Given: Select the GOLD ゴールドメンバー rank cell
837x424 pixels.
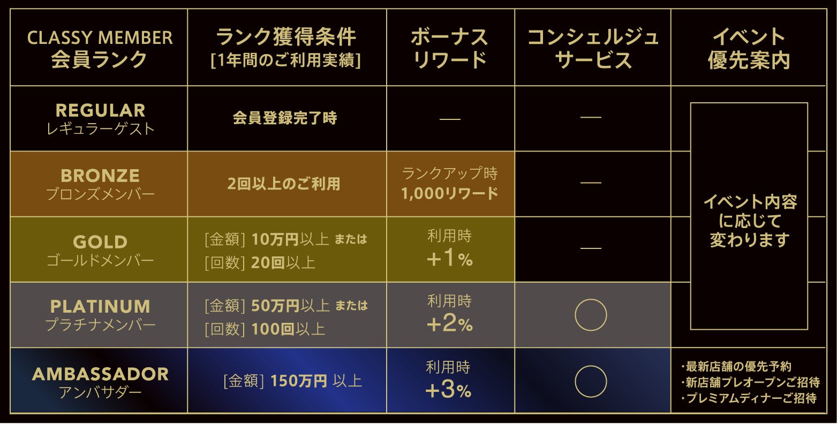Looking at the screenshot, I should [x=100, y=250].
